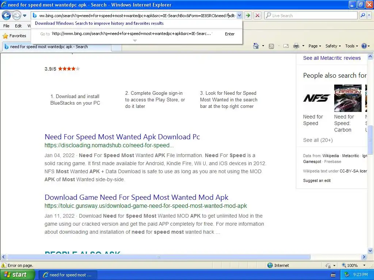Select the Go to bing.com autocomplete suggestion

click(137, 34)
